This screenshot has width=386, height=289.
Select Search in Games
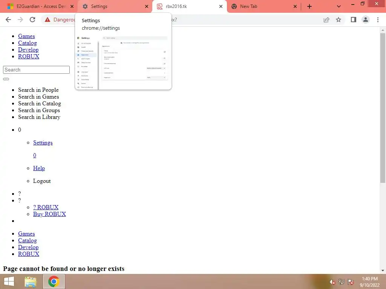(38, 97)
